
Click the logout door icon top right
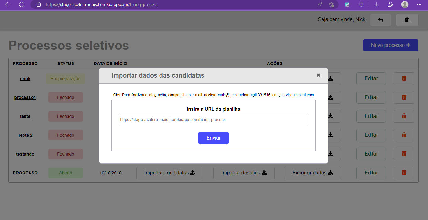pyautogui.click(x=407, y=19)
